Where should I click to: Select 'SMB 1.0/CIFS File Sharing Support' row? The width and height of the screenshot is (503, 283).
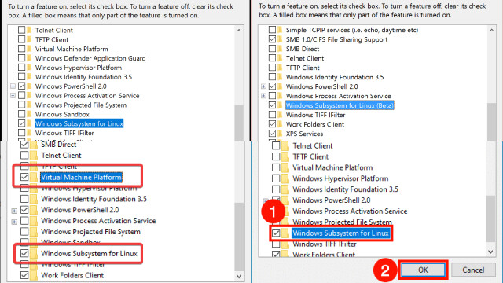pyautogui.click(x=337, y=39)
